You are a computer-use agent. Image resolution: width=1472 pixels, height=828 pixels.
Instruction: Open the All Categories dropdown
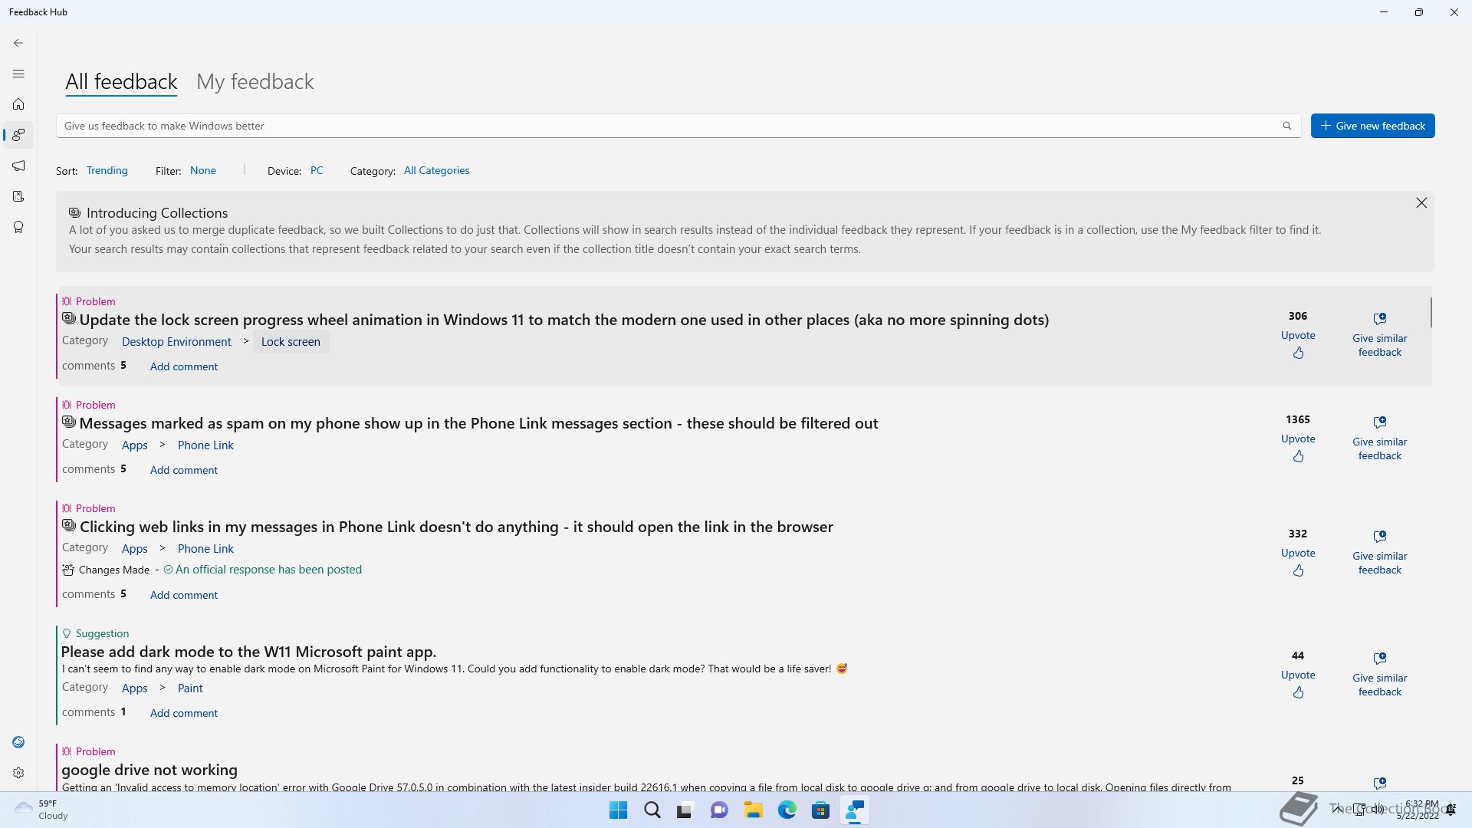click(436, 170)
